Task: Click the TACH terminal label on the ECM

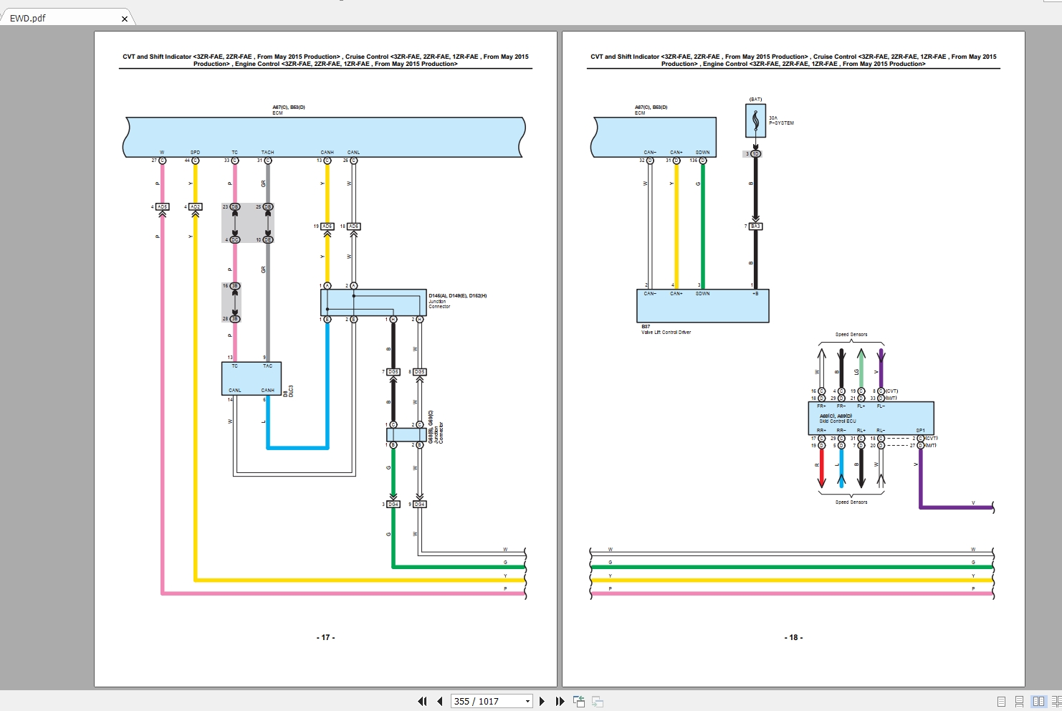Action: 267,153
